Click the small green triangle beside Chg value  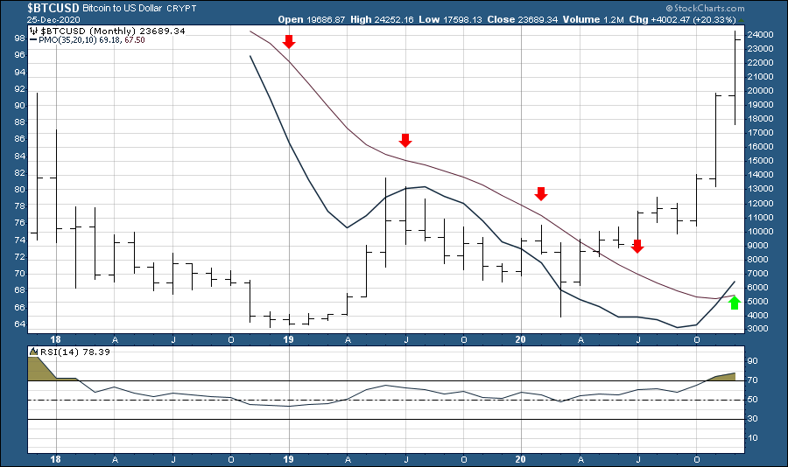pyautogui.click(x=740, y=18)
